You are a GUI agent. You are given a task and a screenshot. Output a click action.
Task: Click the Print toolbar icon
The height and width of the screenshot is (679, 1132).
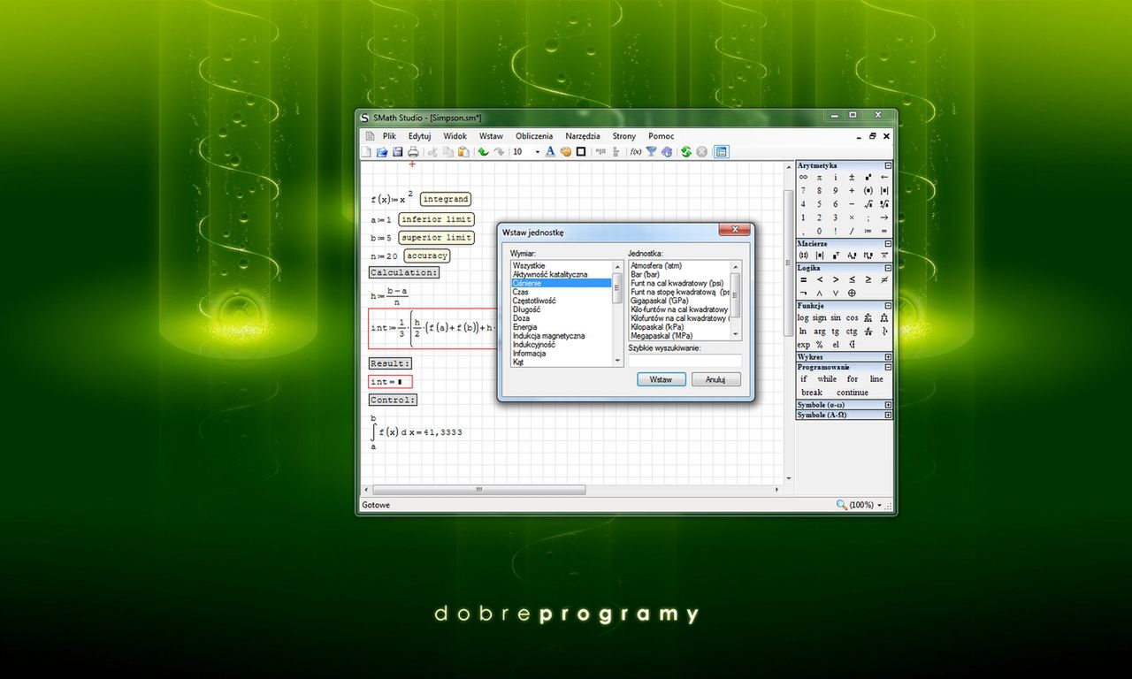click(413, 152)
